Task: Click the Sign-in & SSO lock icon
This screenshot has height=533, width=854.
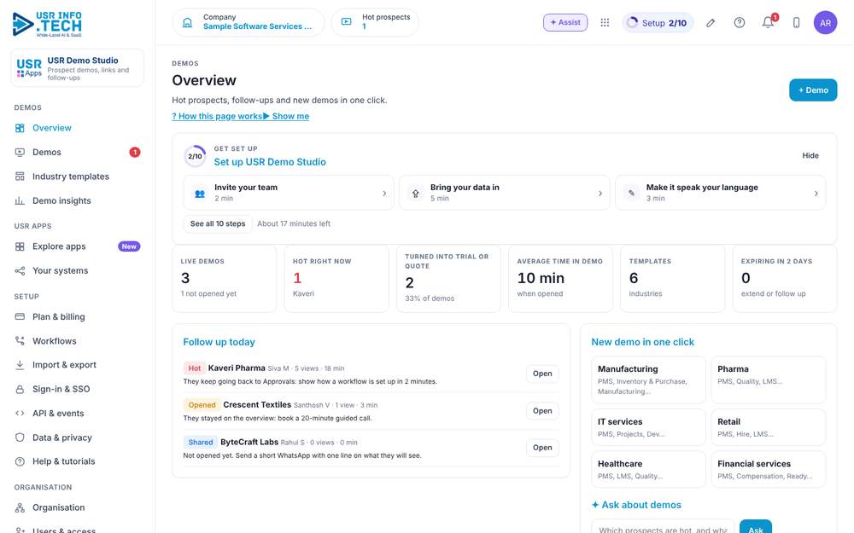Action: click(x=20, y=390)
